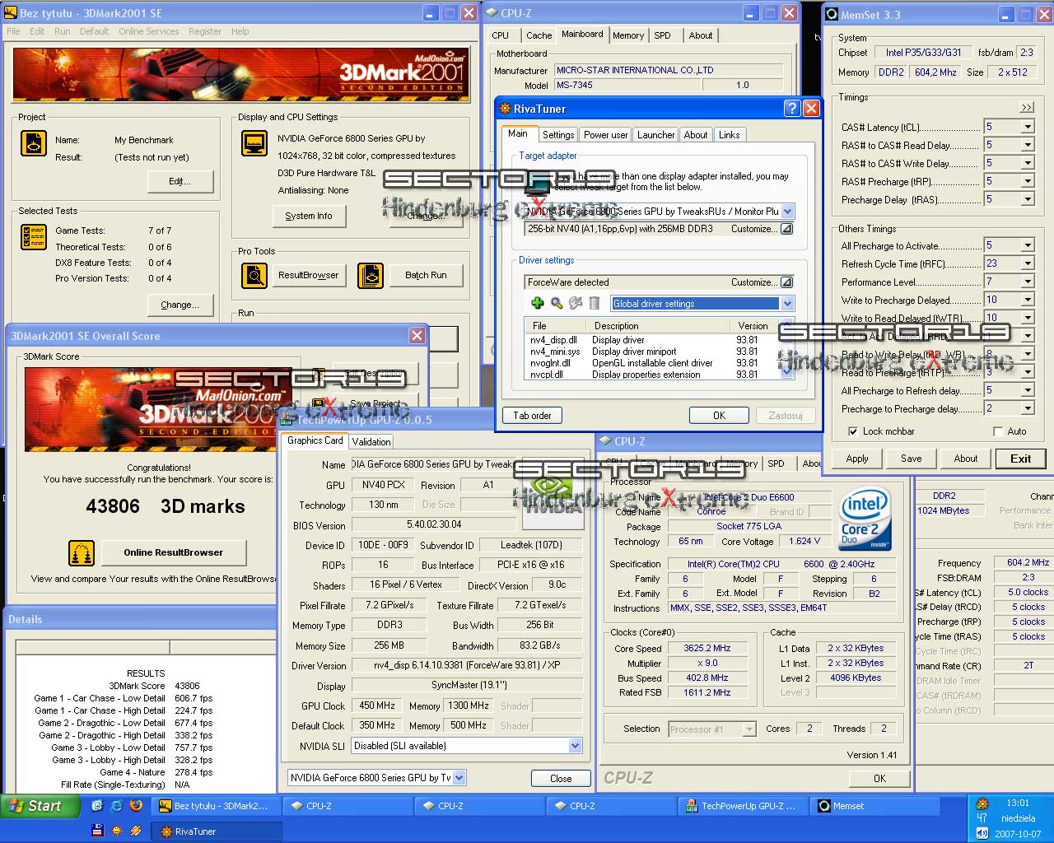
Task: Click the sun-shaped quick launch icon
Action: [x=117, y=830]
